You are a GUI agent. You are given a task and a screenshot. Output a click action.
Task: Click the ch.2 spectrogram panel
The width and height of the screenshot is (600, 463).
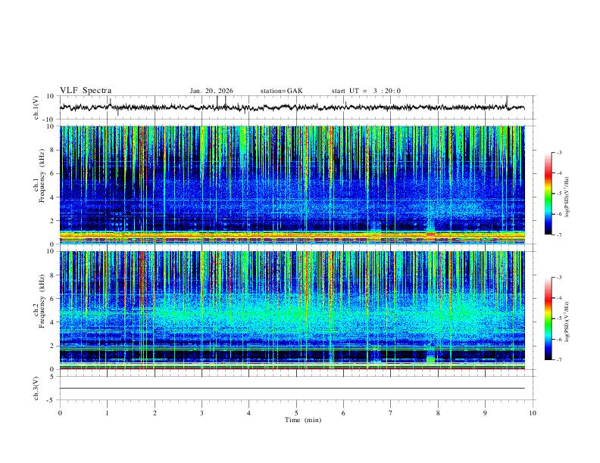tap(292, 310)
